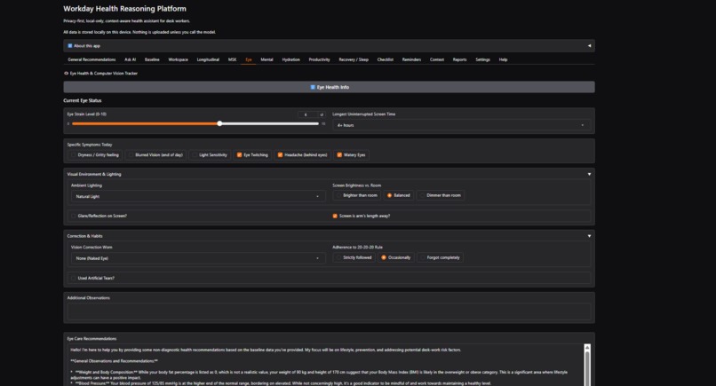The height and width of the screenshot is (386, 716).
Task: Click the reset icon beside the eye strain value
Action: 322,114
